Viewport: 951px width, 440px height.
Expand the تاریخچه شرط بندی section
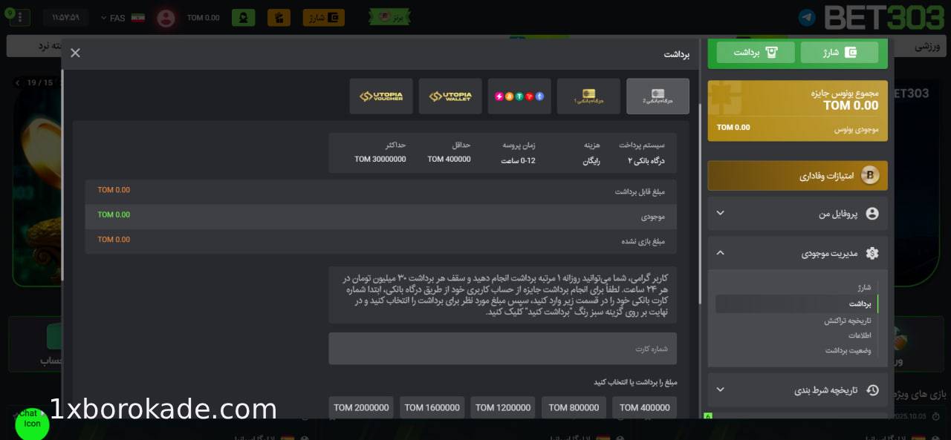pos(797,390)
